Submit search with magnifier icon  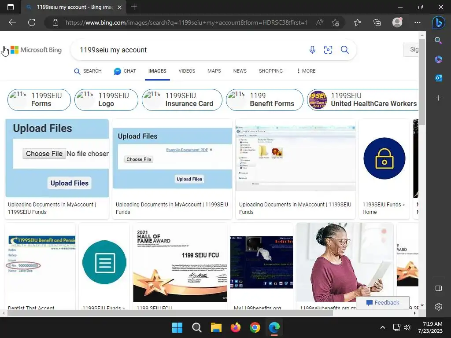click(x=344, y=50)
